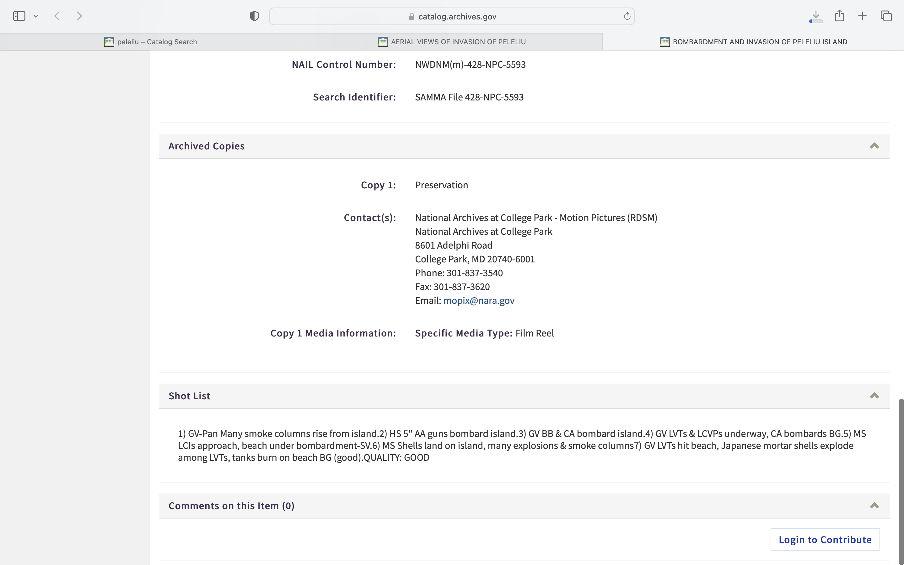Open the sidebar options dropdown arrow
The image size is (904, 565).
(36, 16)
